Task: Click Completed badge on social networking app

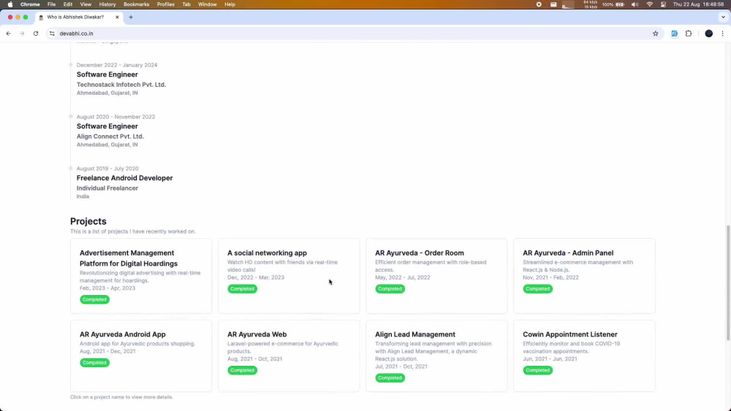Action: pos(243,288)
